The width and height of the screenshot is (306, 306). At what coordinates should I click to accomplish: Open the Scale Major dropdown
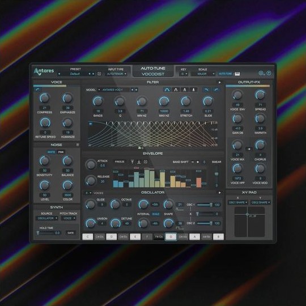[202, 74]
